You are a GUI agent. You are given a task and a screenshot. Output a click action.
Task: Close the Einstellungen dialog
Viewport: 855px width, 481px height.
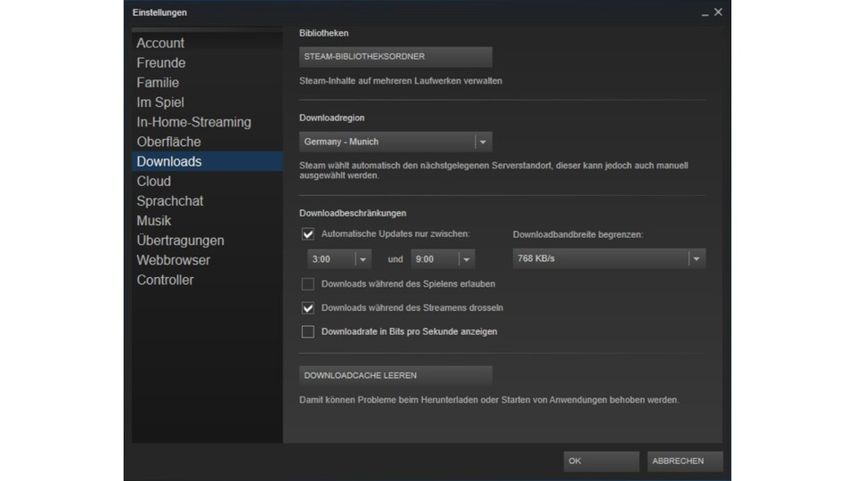click(719, 12)
